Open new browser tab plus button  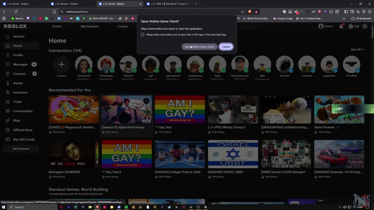[195, 4]
